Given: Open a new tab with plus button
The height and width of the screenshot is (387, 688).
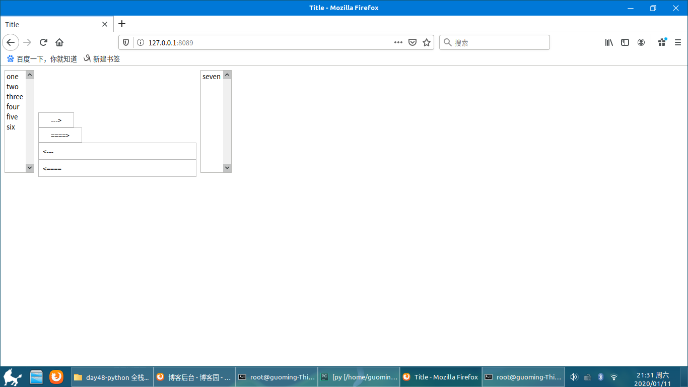Looking at the screenshot, I should tap(122, 24).
